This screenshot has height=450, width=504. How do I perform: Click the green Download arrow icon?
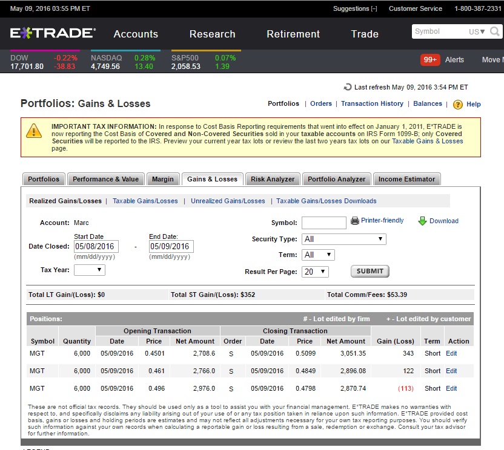[x=422, y=221]
